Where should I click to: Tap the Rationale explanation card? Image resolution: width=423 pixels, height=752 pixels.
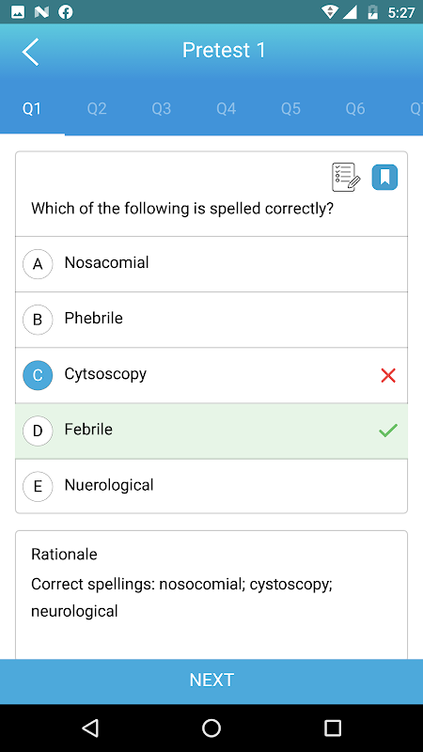211,595
